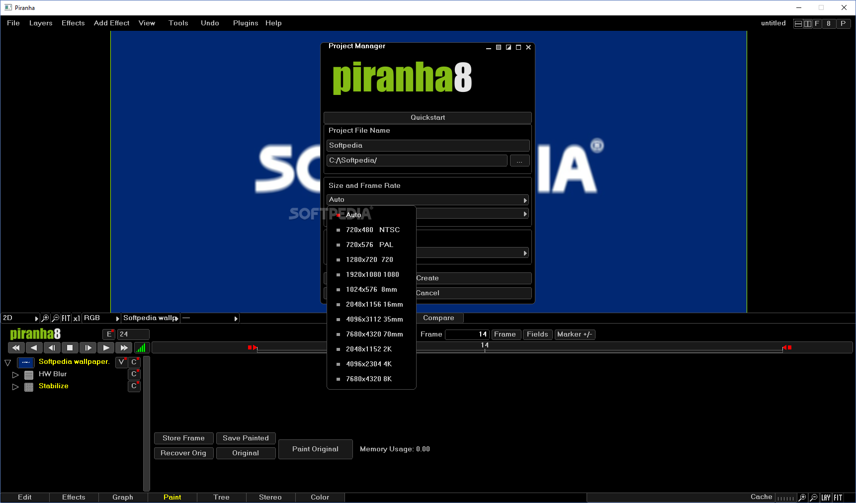This screenshot has height=503, width=856.
Task: Open the File menu
Action: tap(13, 23)
